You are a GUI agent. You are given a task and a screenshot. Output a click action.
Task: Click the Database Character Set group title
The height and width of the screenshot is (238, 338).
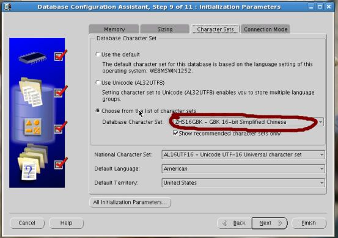click(x=127, y=38)
